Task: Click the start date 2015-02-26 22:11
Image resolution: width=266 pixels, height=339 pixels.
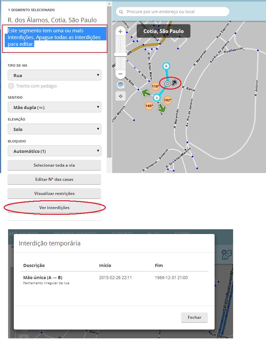Action: tap(116, 278)
